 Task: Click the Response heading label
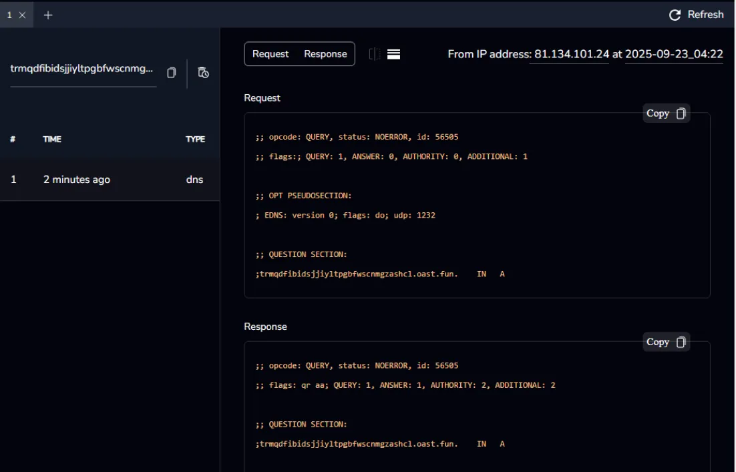click(265, 326)
